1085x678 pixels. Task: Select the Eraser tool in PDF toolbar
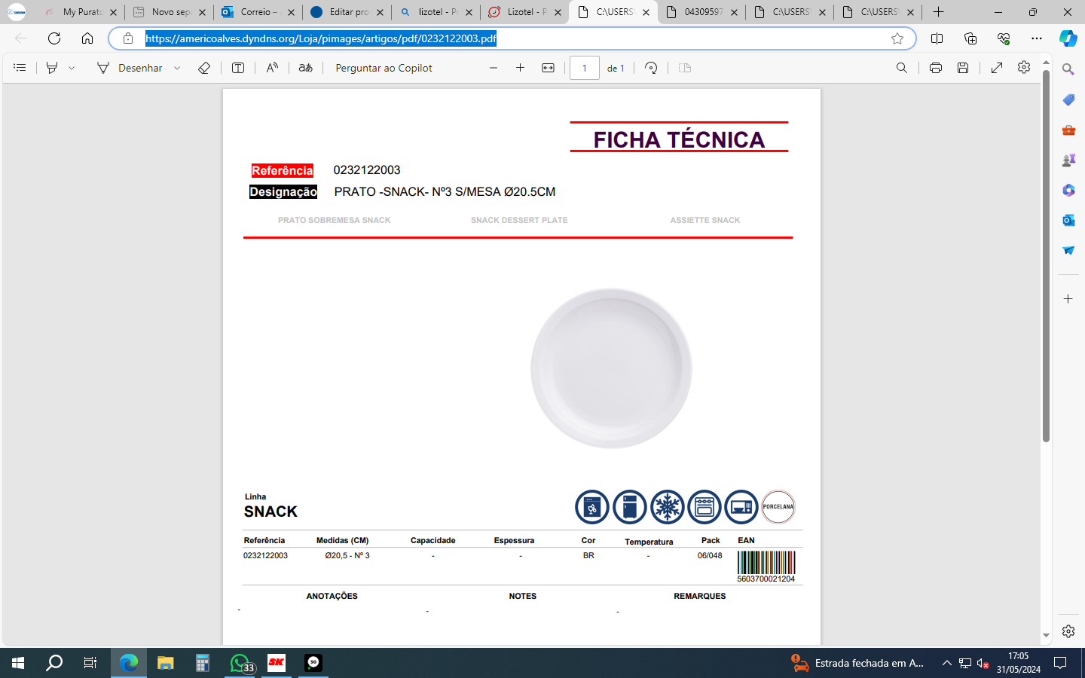click(203, 68)
